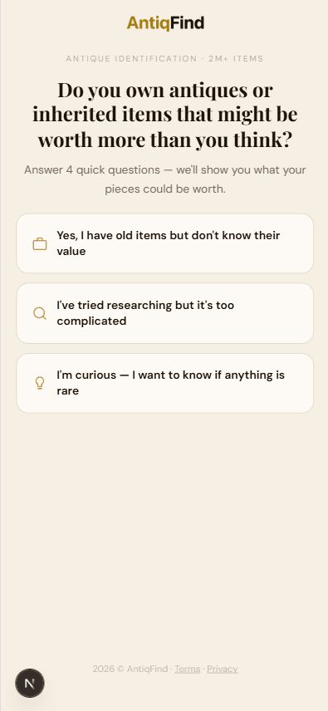Viewport: 328px width, 711px height.
Task: Click "inherited items that might be" heading line
Action: pyautogui.click(x=165, y=115)
